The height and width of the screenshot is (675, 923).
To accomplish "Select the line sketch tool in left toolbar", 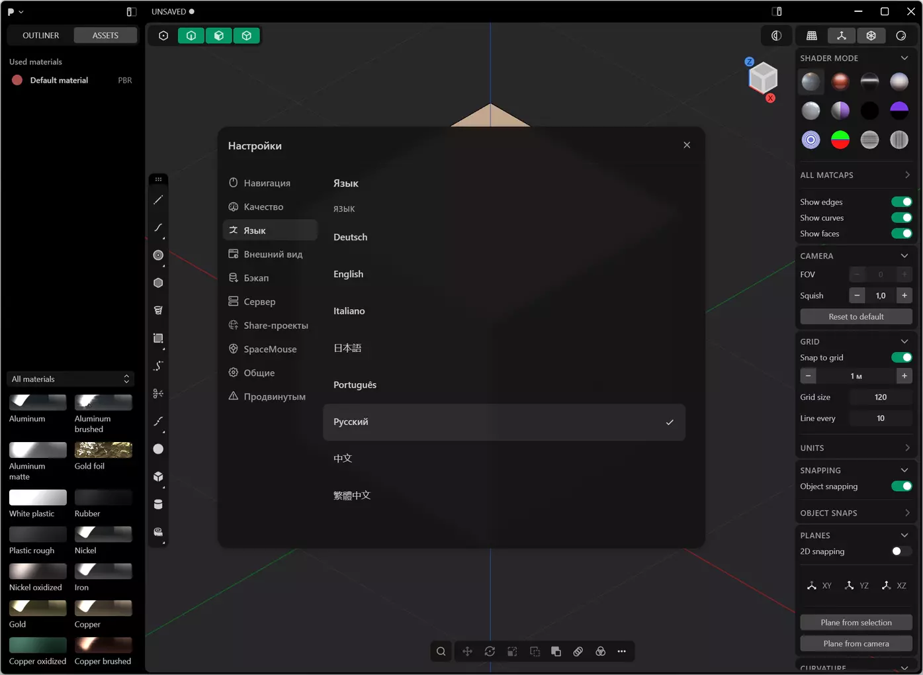I will click(158, 200).
